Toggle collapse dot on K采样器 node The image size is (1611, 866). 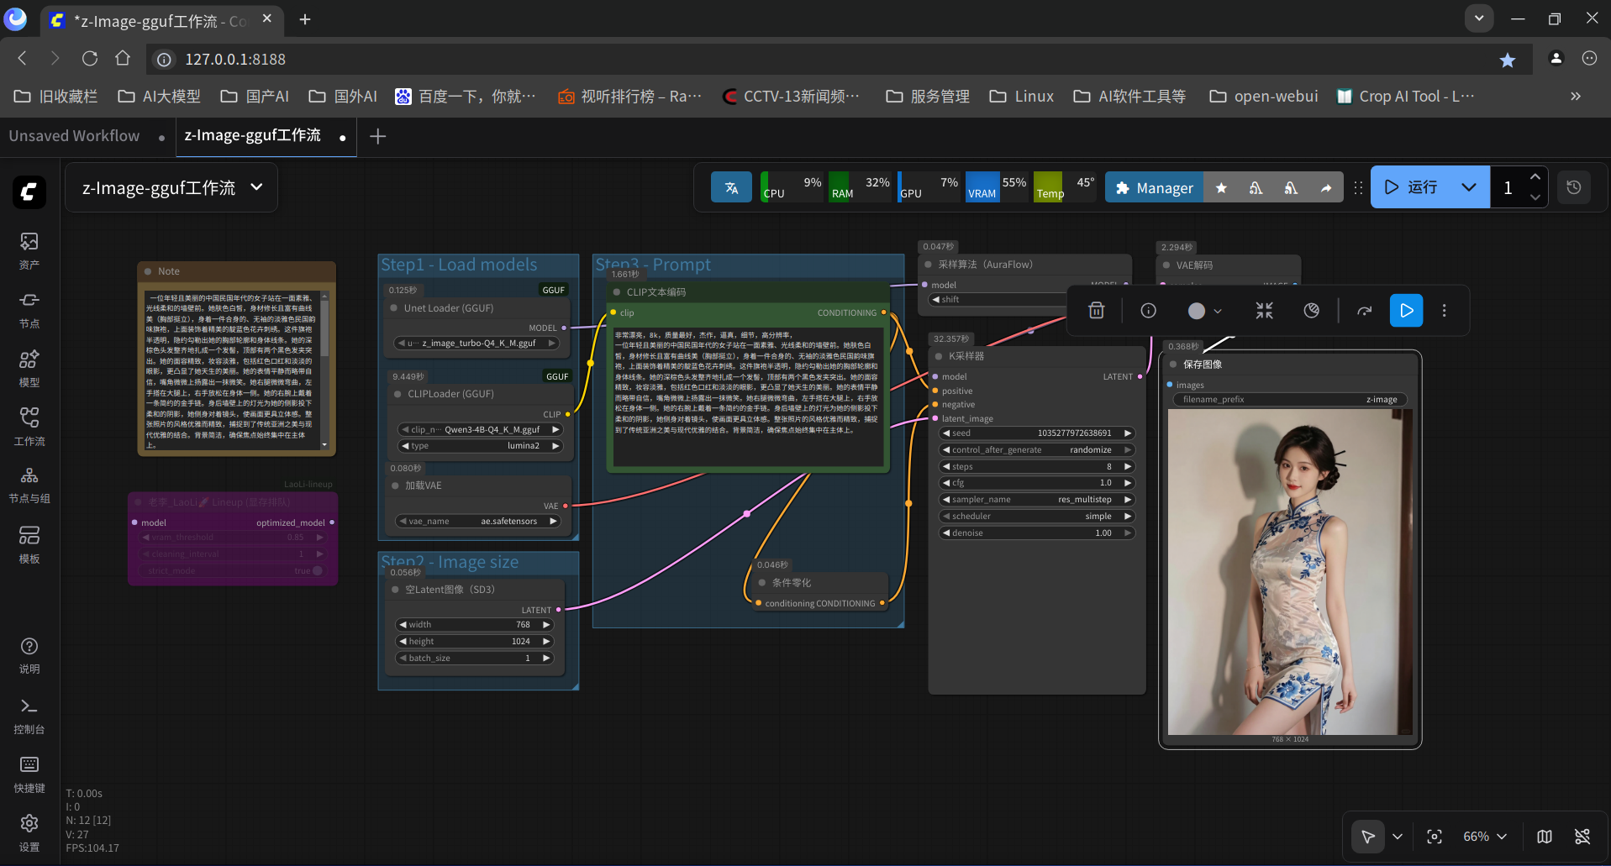(x=939, y=356)
